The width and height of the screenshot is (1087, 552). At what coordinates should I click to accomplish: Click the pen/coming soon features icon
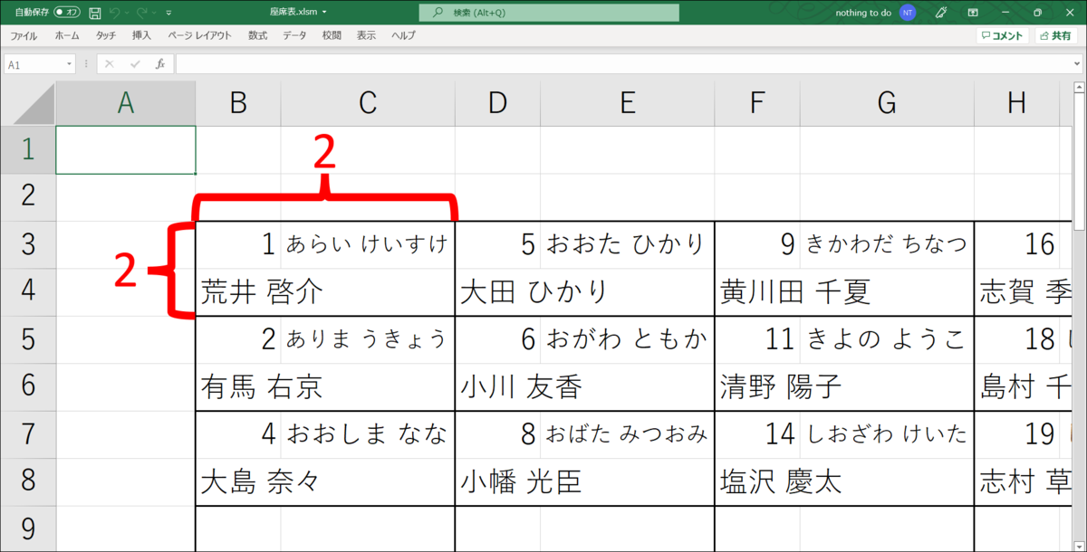click(941, 13)
